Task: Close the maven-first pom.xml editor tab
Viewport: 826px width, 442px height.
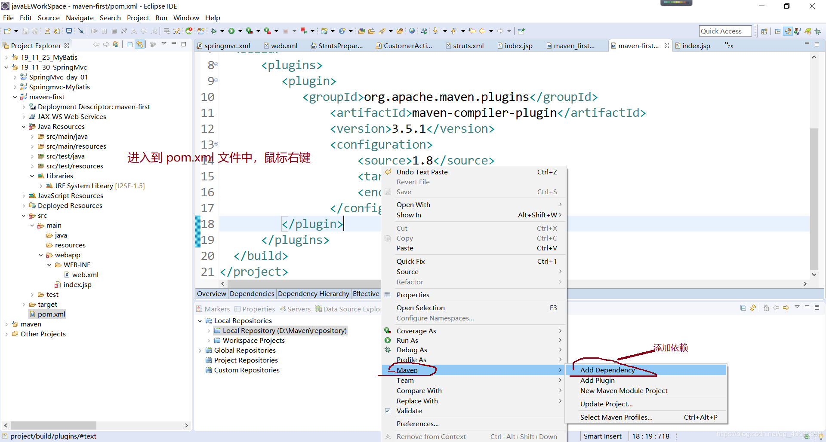Action: tap(667, 45)
